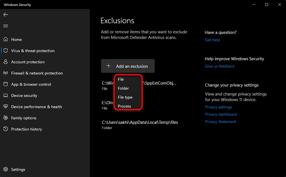
Task: Click the back arrow icon
Action: pyautogui.click(x=6, y=15)
